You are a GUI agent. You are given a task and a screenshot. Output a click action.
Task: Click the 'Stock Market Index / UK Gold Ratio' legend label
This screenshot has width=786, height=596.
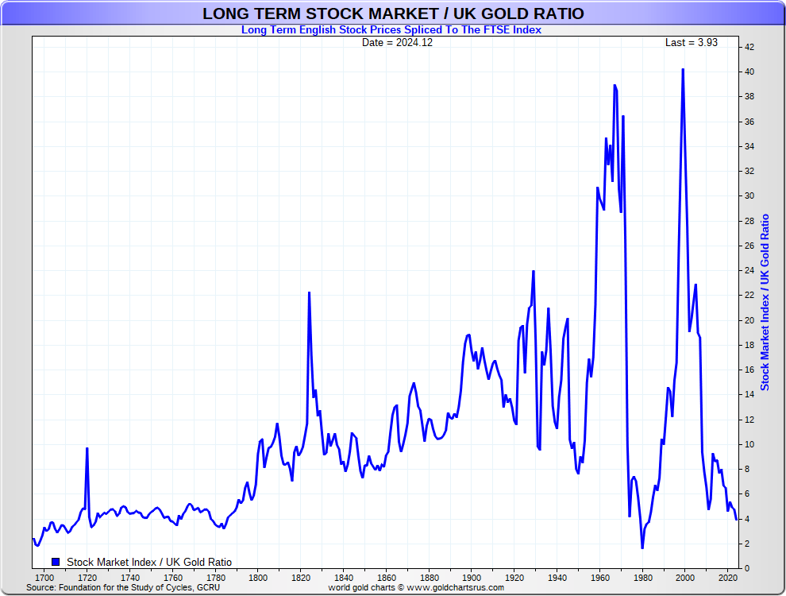[x=149, y=562]
